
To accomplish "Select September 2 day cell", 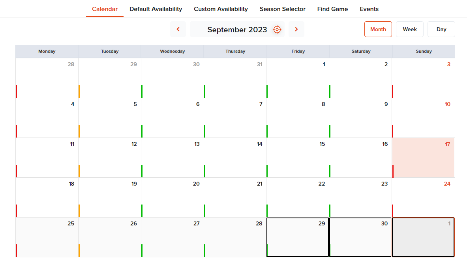I will (361, 78).
